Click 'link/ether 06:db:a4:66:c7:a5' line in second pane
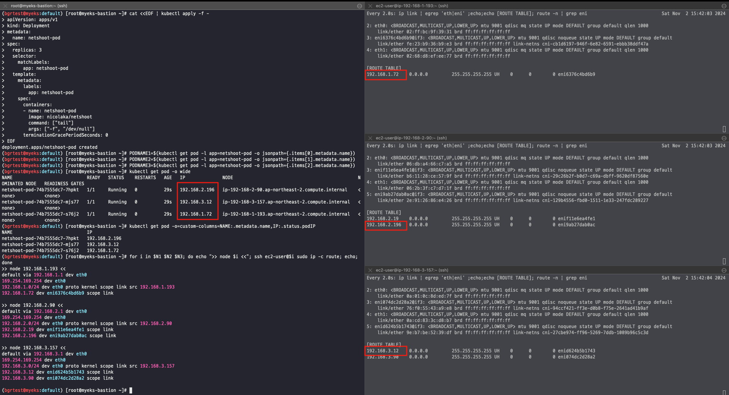 pos(444,164)
